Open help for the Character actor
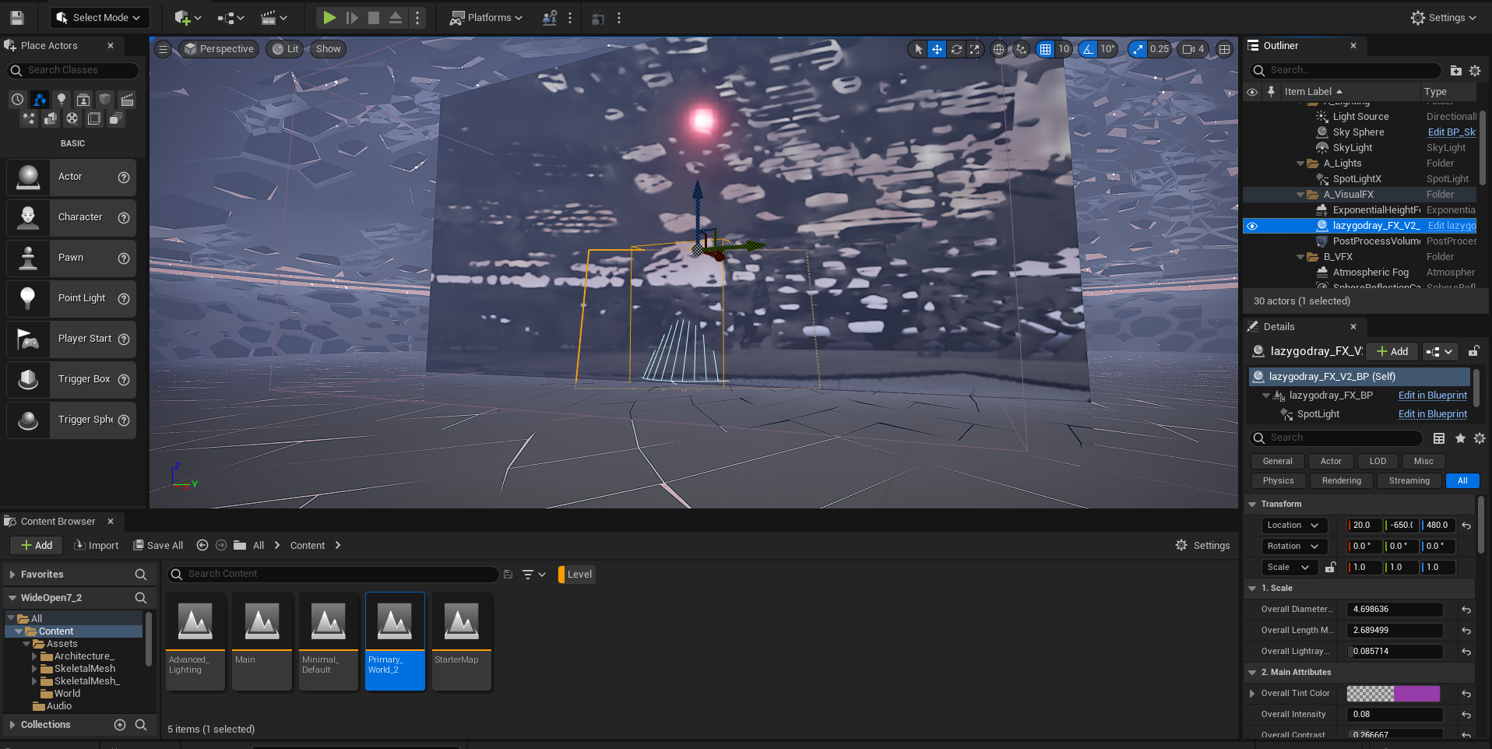Viewport: 1492px width, 749px height. (124, 218)
